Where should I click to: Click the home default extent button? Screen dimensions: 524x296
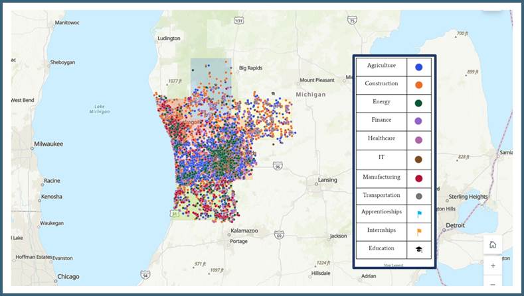(x=493, y=244)
